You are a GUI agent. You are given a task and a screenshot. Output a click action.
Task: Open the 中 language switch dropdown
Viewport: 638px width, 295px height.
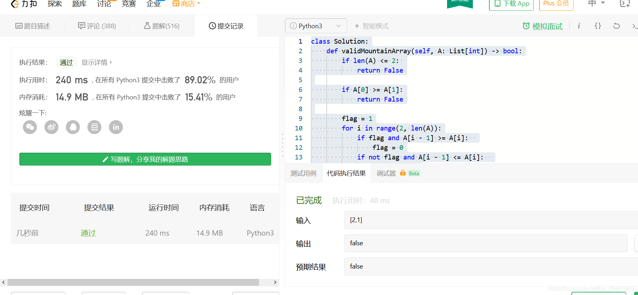click(596, 3)
